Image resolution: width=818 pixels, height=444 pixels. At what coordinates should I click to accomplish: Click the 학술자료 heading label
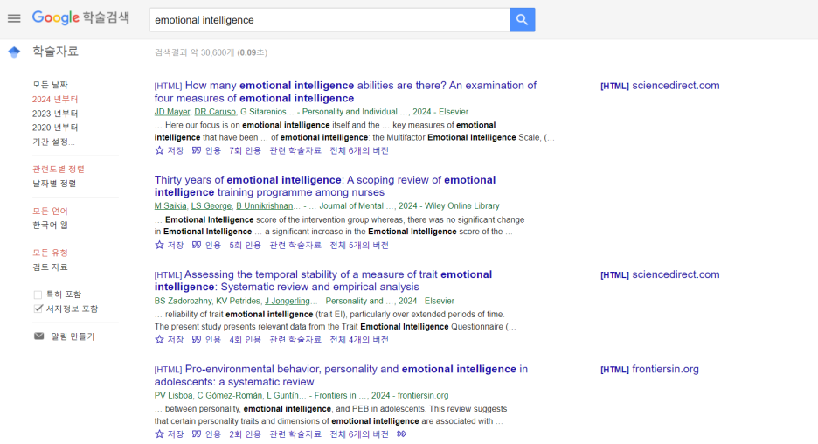coord(55,52)
